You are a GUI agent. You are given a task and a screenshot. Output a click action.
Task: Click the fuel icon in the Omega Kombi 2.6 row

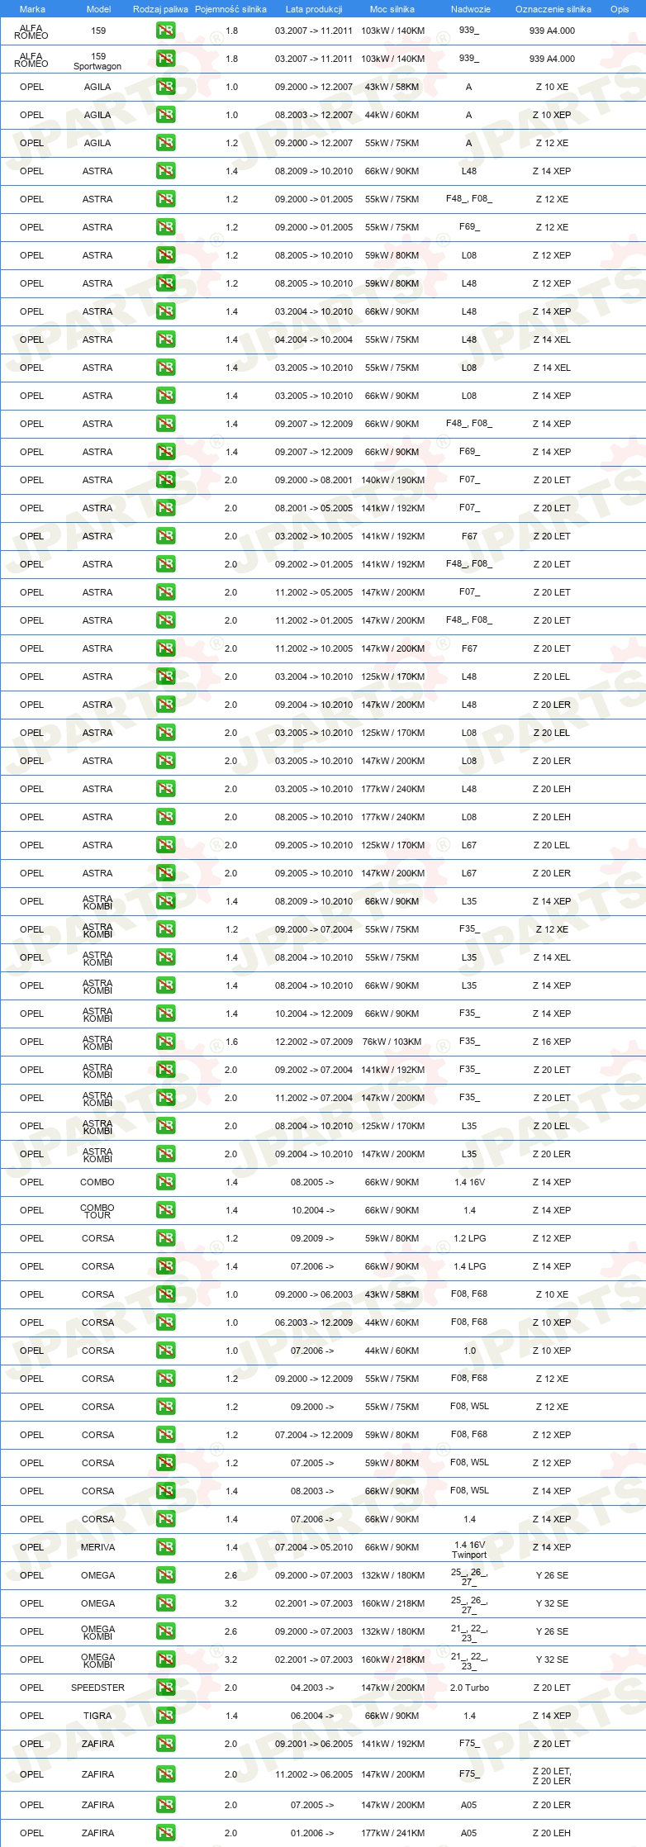165,1631
